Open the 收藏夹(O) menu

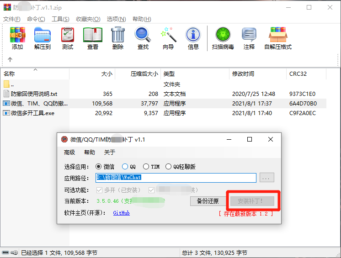pyautogui.click(x=88, y=19)
